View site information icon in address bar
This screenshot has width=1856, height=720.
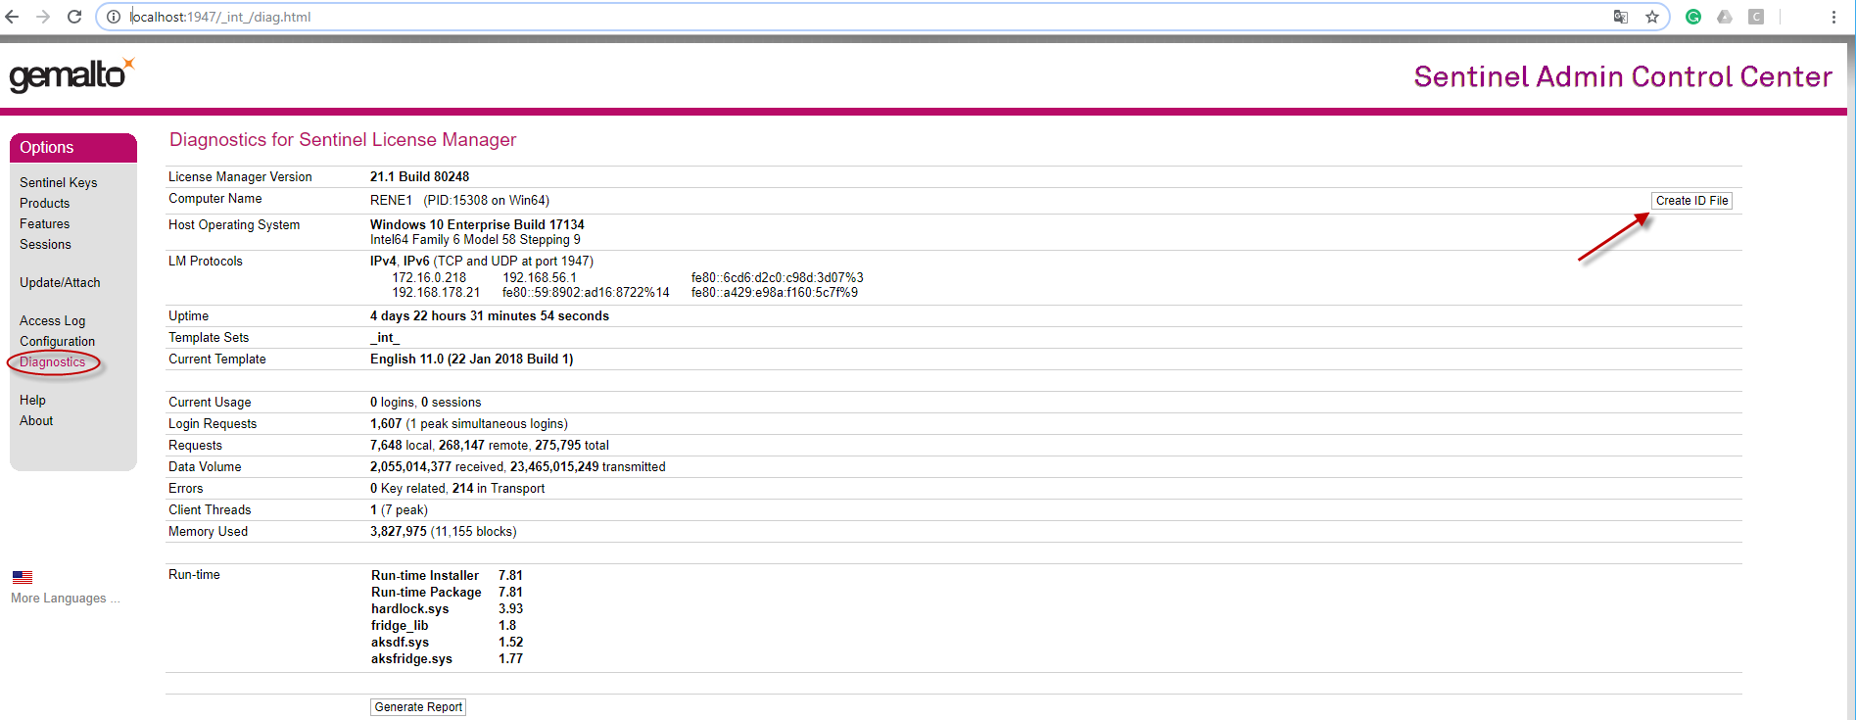click(114, 17)
